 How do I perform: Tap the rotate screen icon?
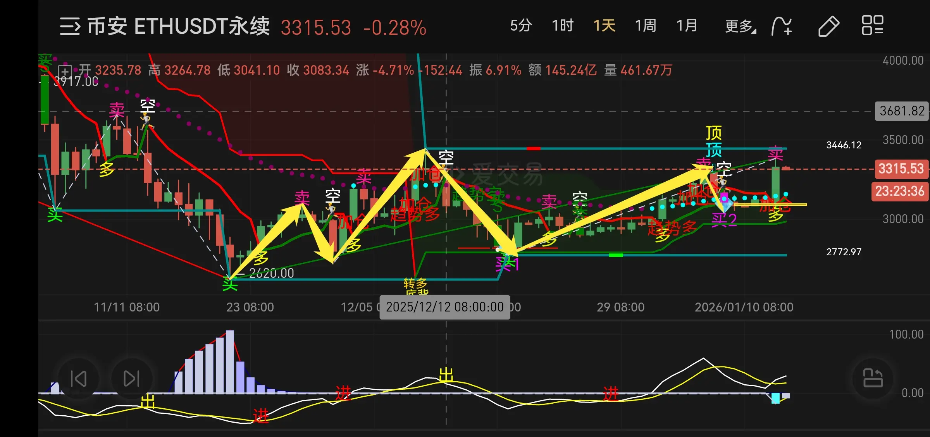[x=873, y=378]
